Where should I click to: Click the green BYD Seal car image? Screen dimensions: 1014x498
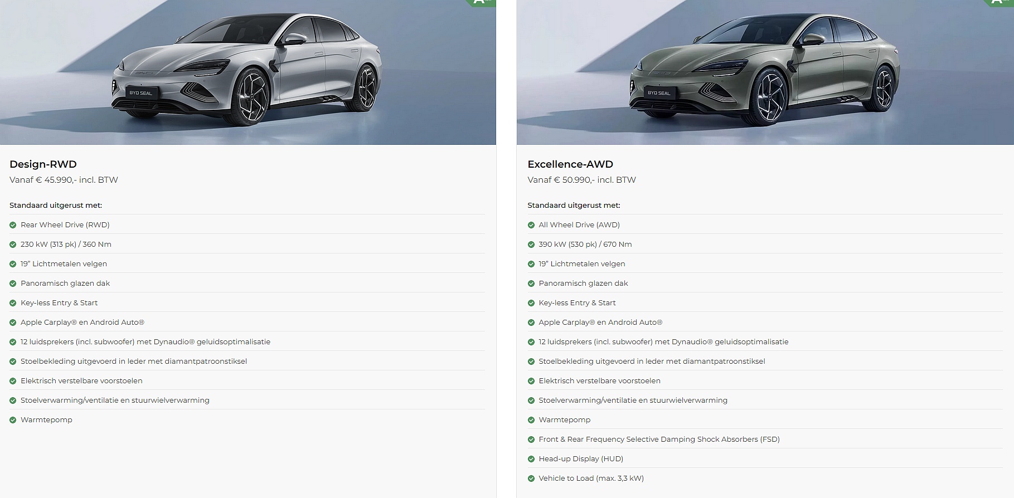point(765,72)
